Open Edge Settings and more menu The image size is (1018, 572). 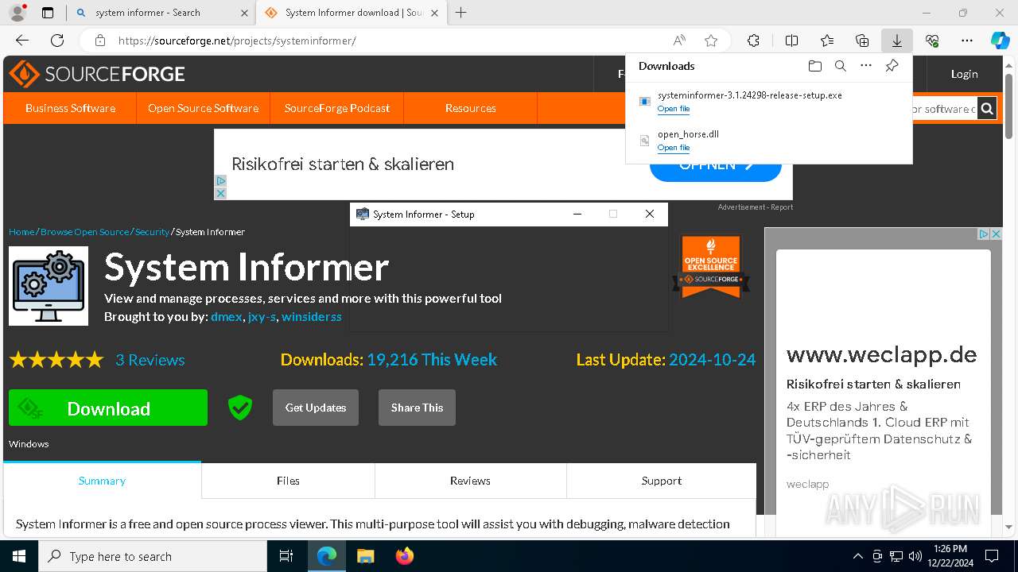967,41
